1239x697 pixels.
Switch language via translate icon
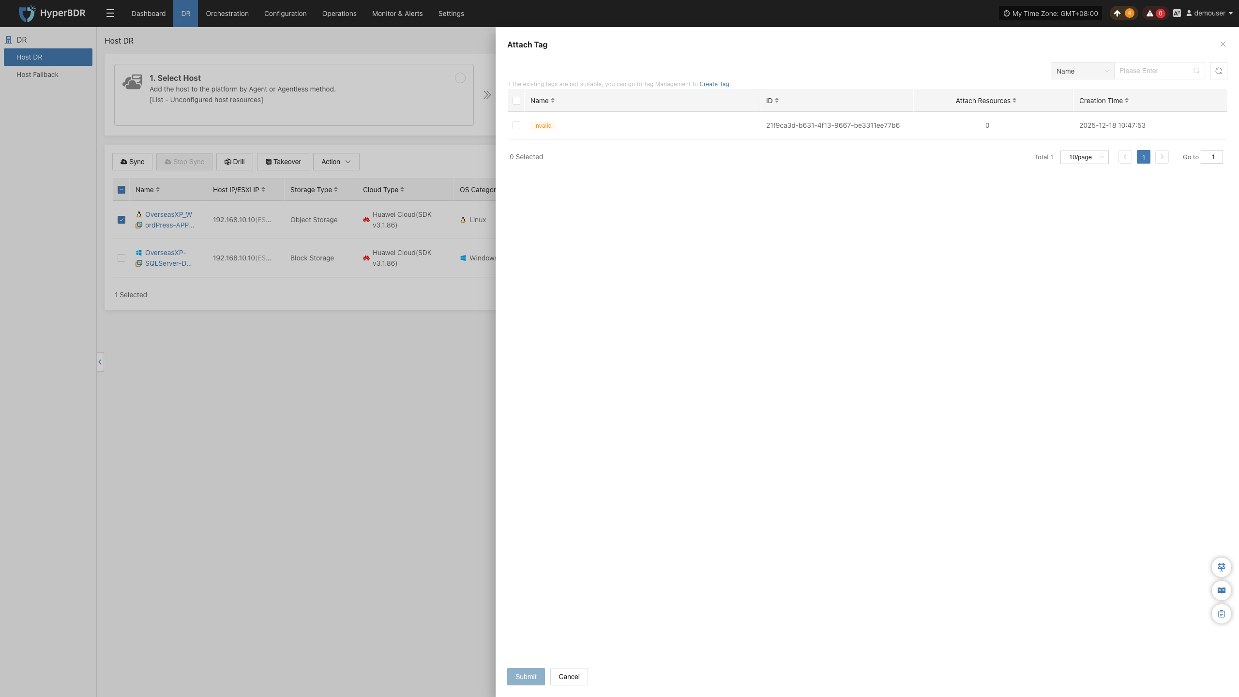tap(1177, 14)
